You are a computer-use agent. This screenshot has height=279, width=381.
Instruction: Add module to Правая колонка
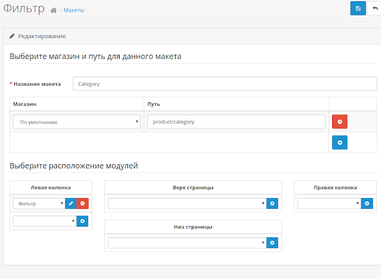point(367,203)
